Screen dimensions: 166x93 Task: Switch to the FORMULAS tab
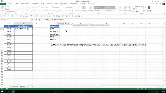point(35,4)
